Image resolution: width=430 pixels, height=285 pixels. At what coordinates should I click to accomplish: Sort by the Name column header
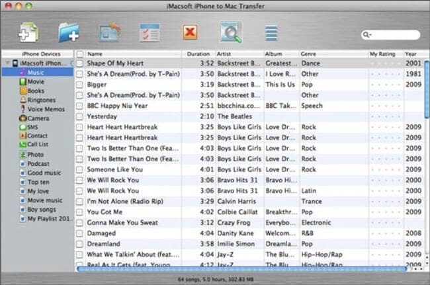pos(134,54)
